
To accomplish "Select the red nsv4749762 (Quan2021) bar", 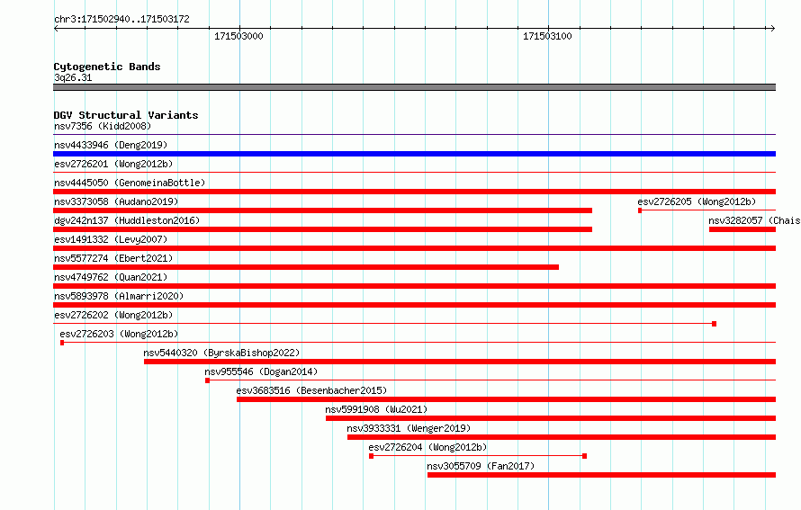I will (x=414, y=286).
